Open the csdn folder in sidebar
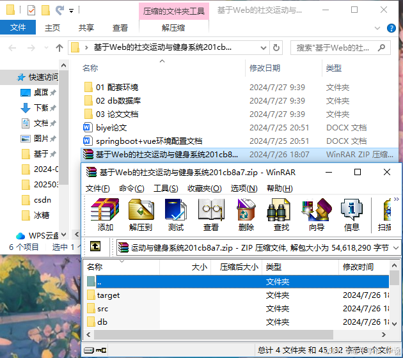 [36, 200]
